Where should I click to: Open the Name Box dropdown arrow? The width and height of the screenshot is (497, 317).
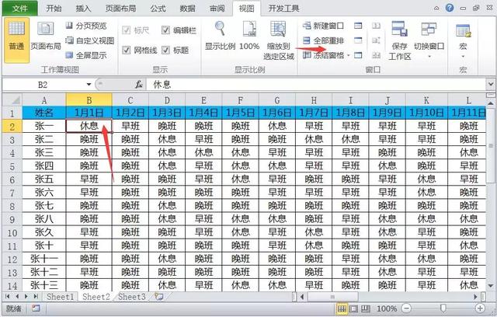89,85
